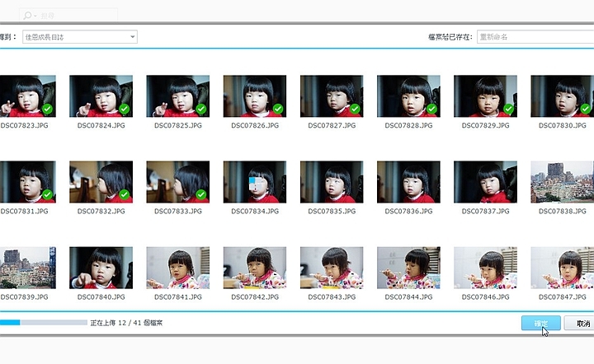This screenshot has height=364, width=594.
Task: Click file name label DSC07829.JPG
Action: (486, 125)
